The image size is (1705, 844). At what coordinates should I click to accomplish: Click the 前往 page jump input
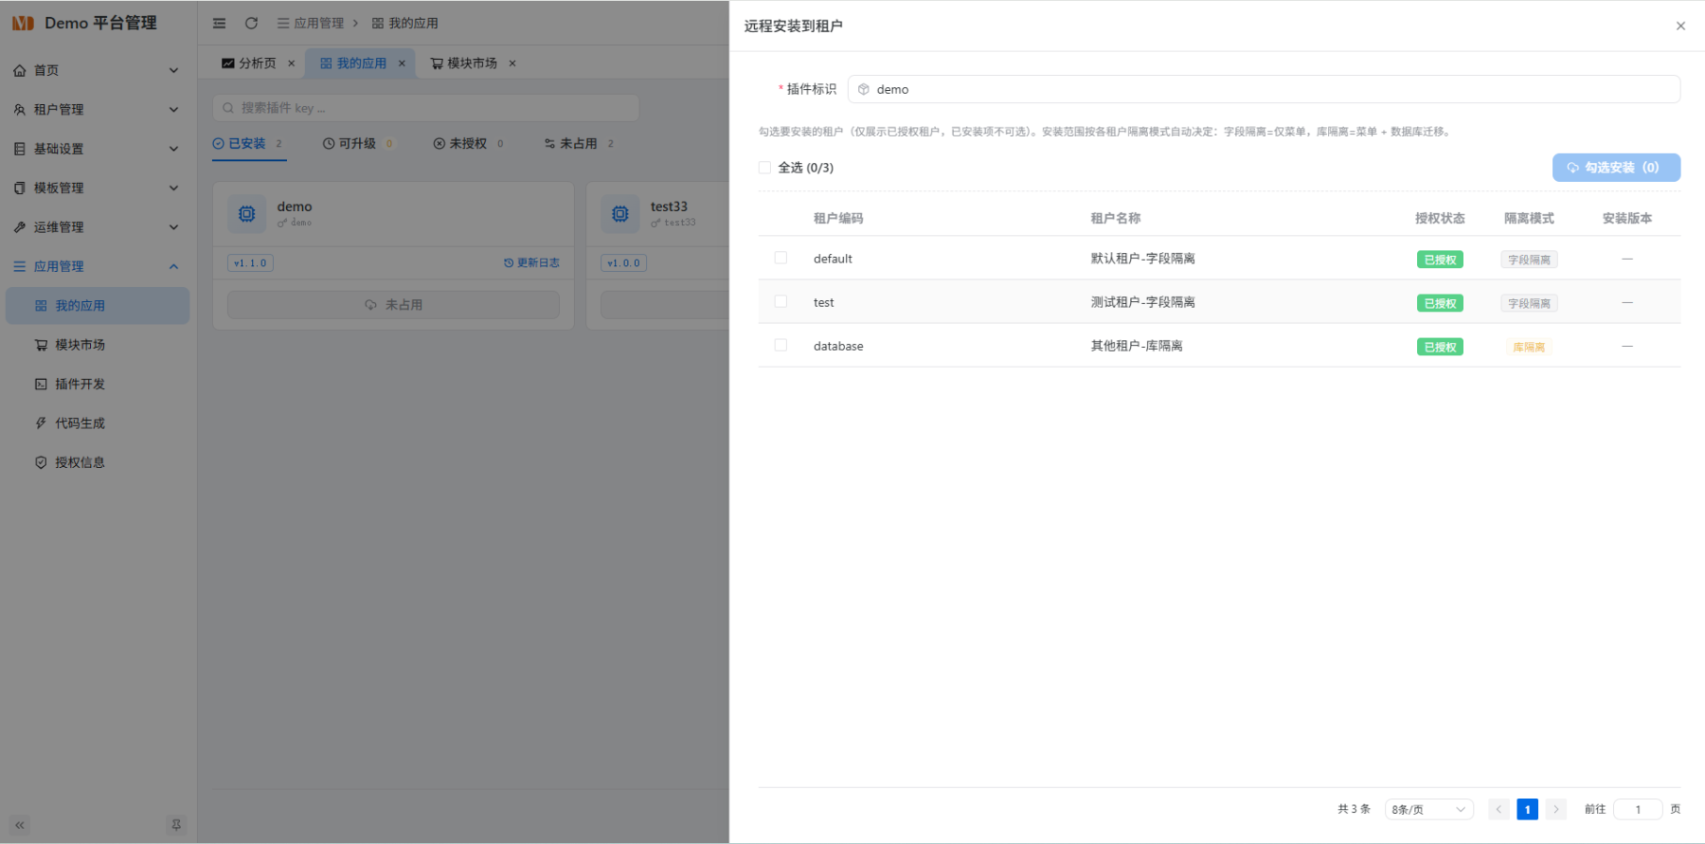[1638, 809]
